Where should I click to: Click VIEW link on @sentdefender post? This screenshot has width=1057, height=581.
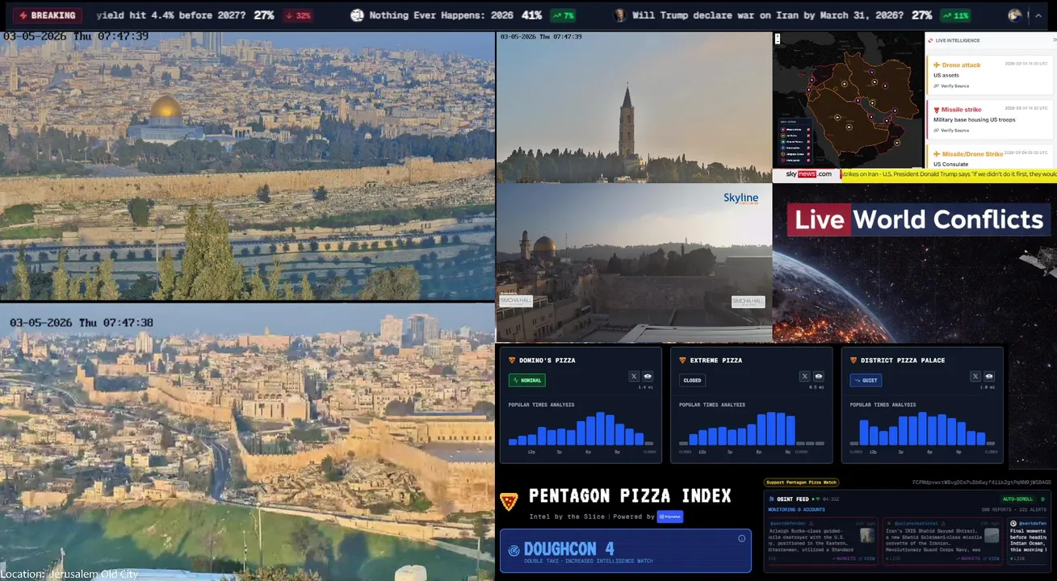click(x=869, y=558)
